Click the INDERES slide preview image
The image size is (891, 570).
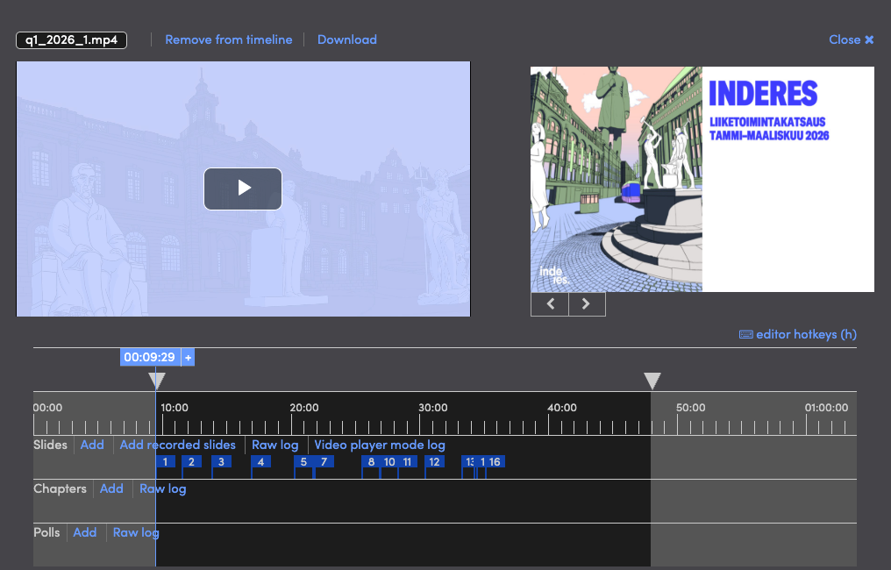tap(702, 179)
